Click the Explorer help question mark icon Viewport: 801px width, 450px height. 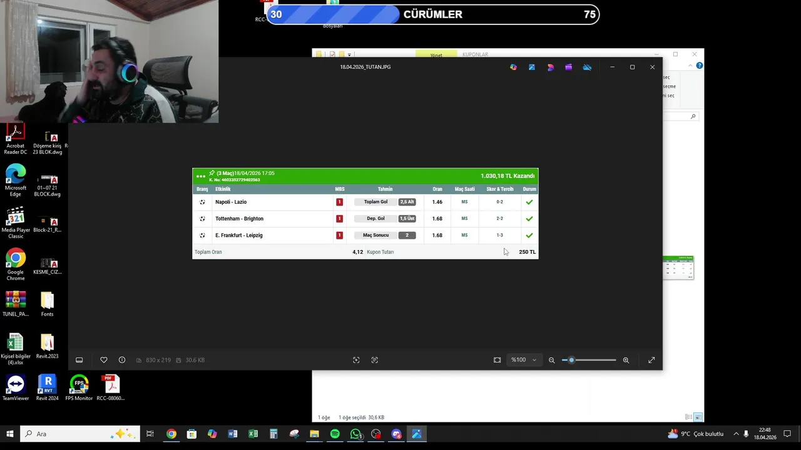click(x=699, y=66)
